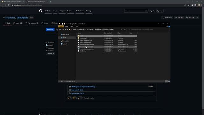This screenshot has width=204, height=115.
Task: Open the View tab in Explorer ribbon
Action: (77, 27)
